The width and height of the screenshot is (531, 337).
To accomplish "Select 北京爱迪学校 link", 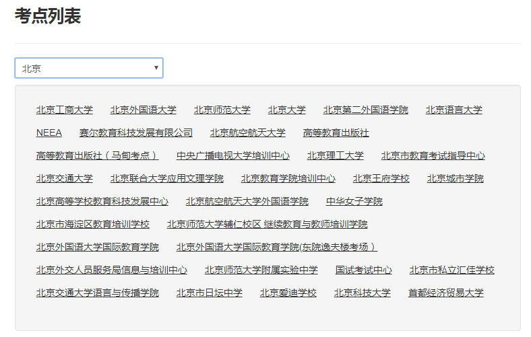I will click(x=288, y=293).
